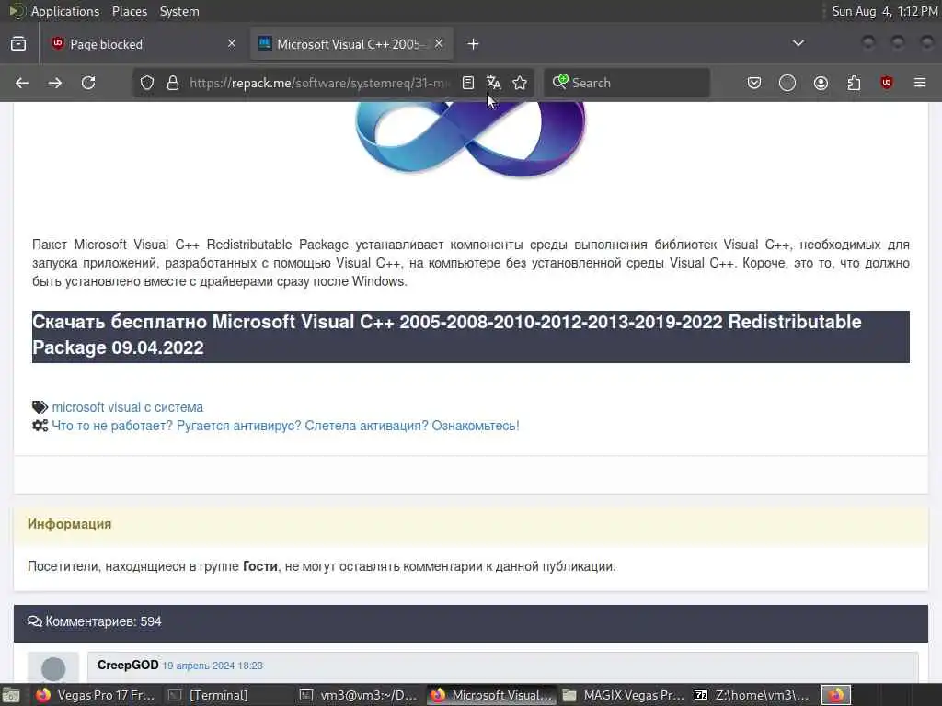Screen dimensions: 942x706
Task: Open the System menu
Action: [x=179, y=11]
